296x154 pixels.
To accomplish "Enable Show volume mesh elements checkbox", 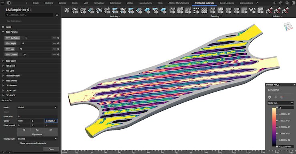I will point(18,143).
